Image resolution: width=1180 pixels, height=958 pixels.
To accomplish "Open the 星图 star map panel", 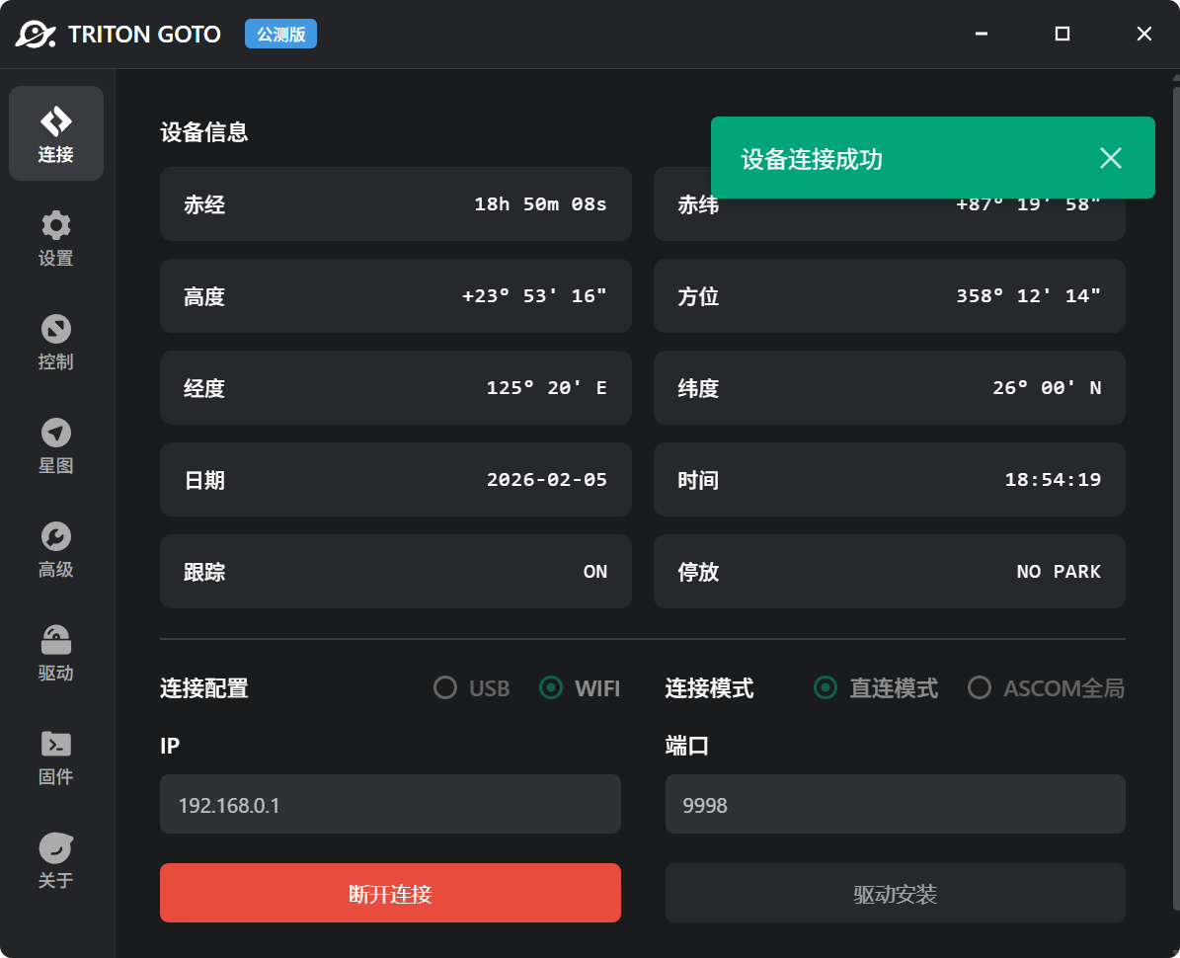I will click(55, 444).
